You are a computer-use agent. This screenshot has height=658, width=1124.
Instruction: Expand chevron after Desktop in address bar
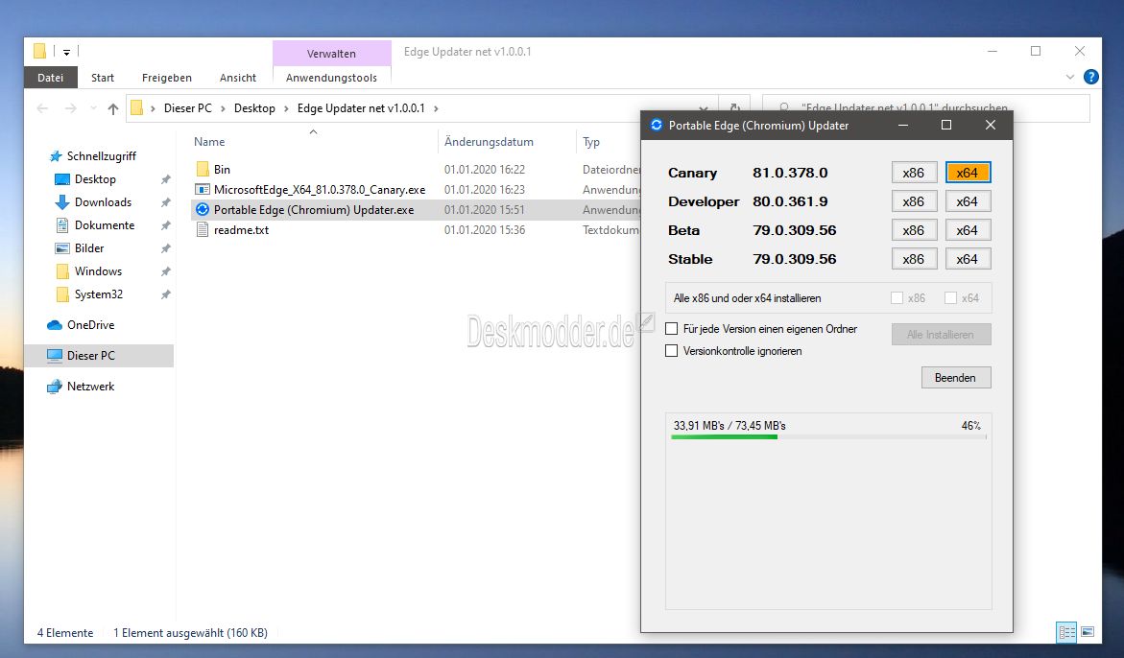click(287, 108)
